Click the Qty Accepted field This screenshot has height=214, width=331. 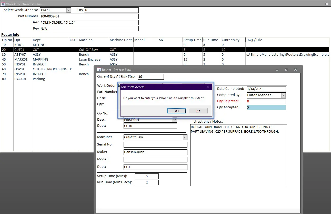click(x=266, y=108)
